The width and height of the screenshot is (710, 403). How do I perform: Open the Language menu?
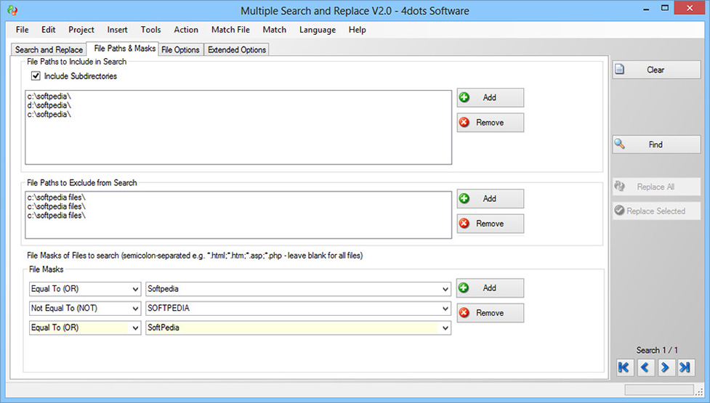tap(317, 30)
